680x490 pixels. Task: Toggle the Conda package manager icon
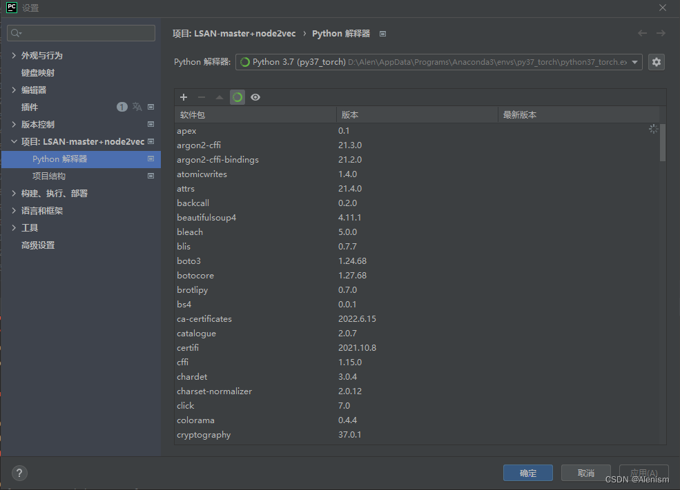point(237,97)
